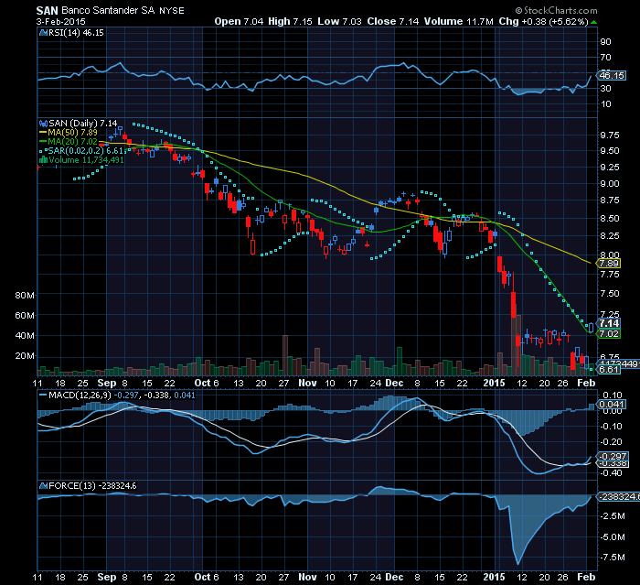Click the 0.041 MACD histogram value tag
640x585 pixels.
[x=612, y=405]
